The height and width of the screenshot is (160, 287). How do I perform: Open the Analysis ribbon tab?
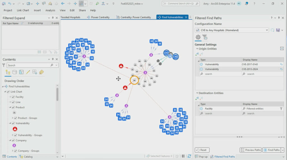[x=50, y=10]
